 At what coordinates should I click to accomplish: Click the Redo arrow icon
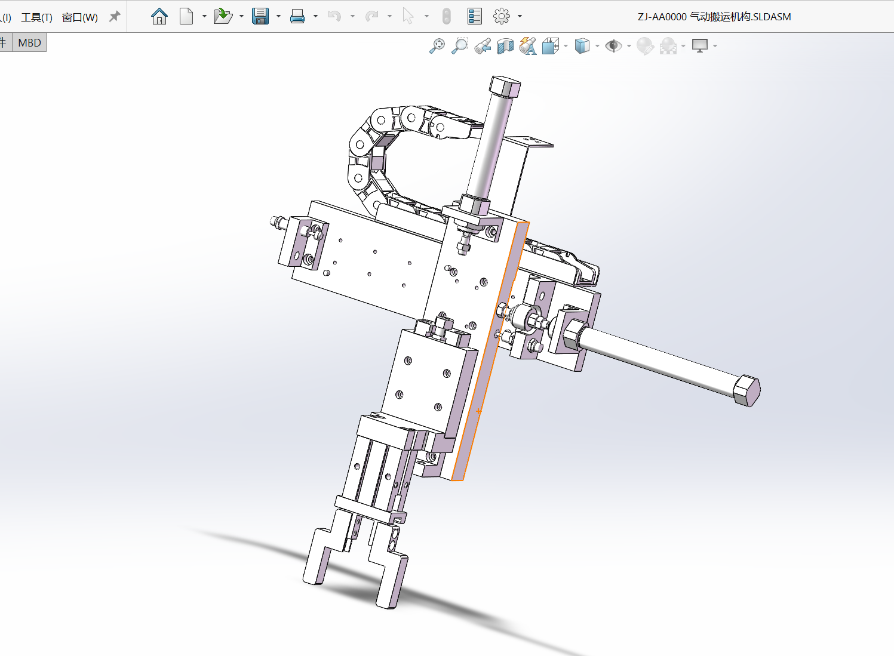click(x=371, y=16)
